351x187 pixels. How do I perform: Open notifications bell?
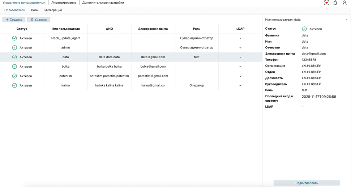[335, 3]
